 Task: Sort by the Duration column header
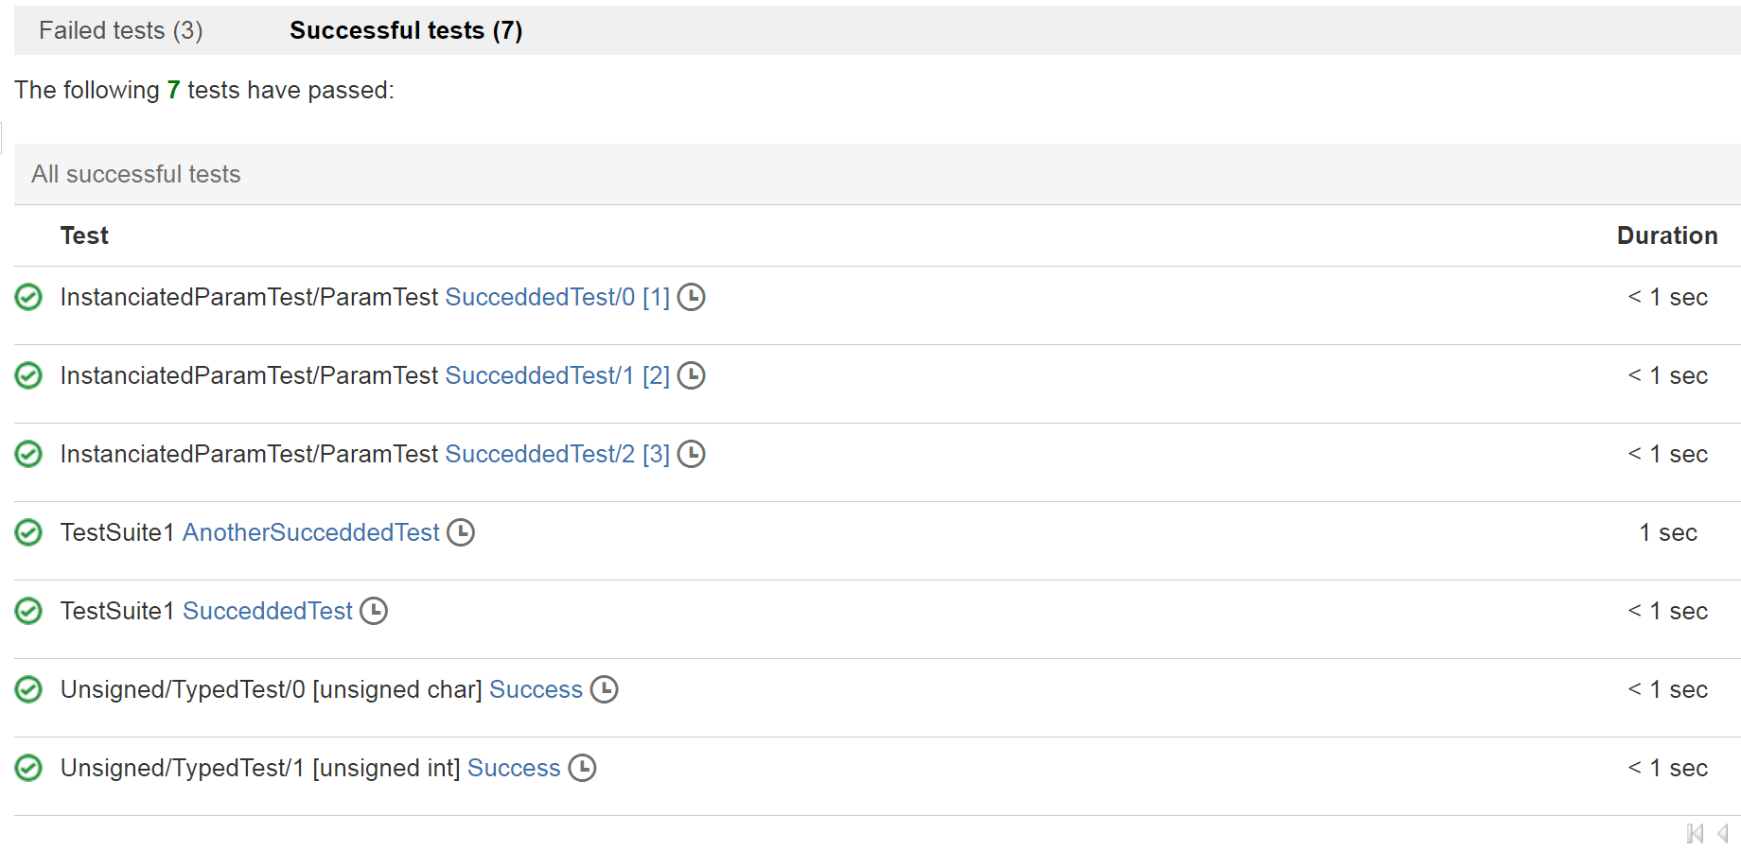pyautogui.click(x=1666, y=235)
